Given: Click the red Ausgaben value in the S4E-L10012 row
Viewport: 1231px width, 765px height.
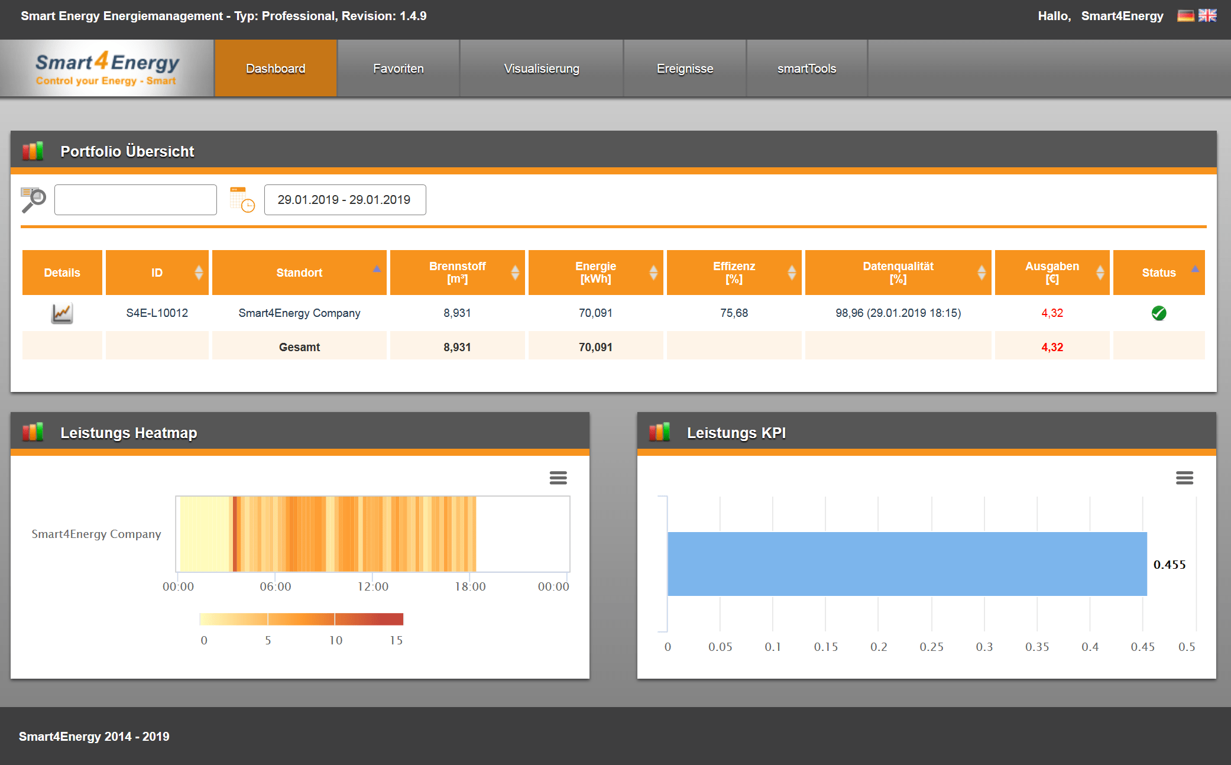Looking at the screenshot, I should point(1052,313).
